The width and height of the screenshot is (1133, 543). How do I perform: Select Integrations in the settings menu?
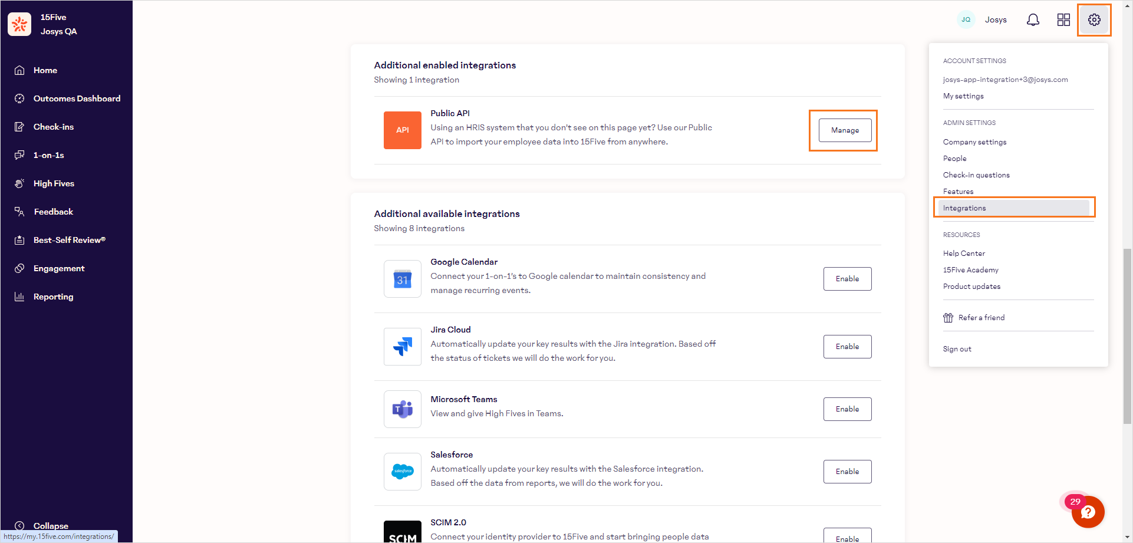point(1014,208)
